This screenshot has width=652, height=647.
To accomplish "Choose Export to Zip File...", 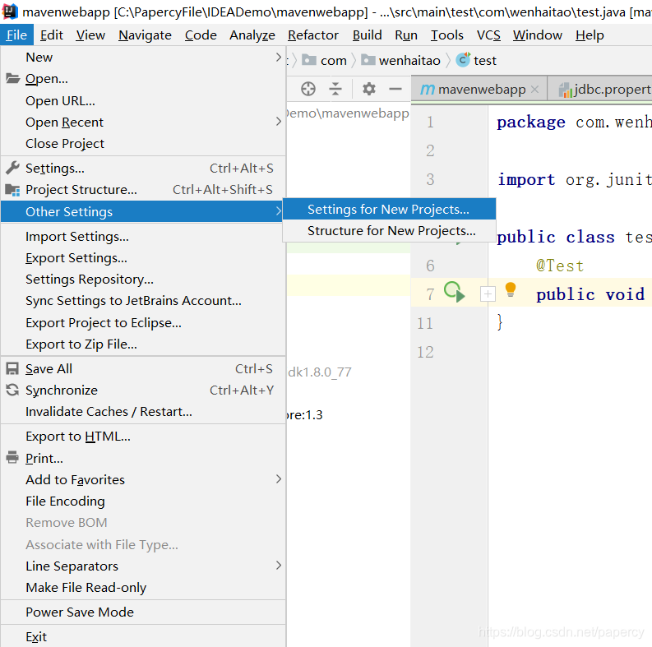I will coord(143,344).
